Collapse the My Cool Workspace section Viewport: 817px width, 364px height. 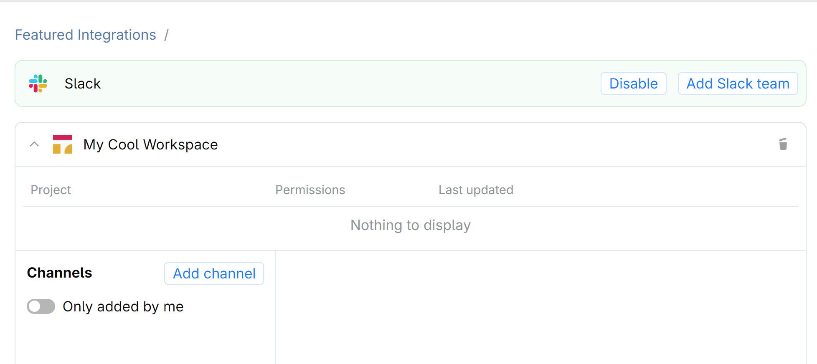coord(34,144)
